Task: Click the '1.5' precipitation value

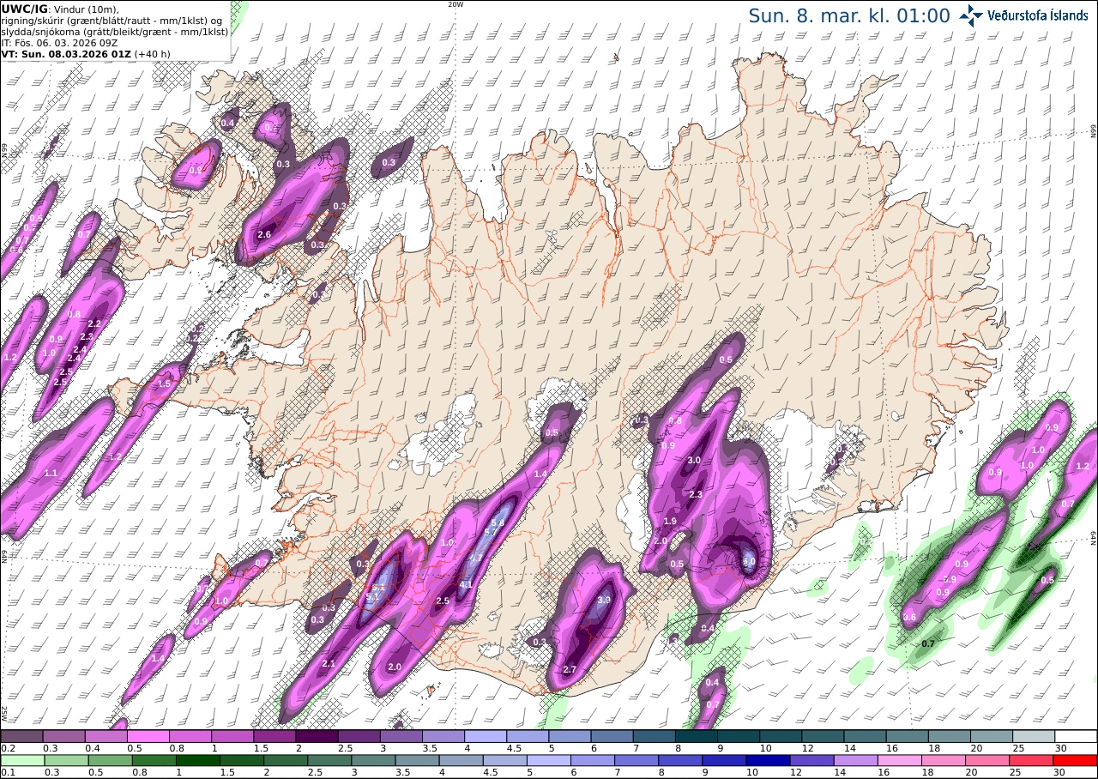Action: 164,383
